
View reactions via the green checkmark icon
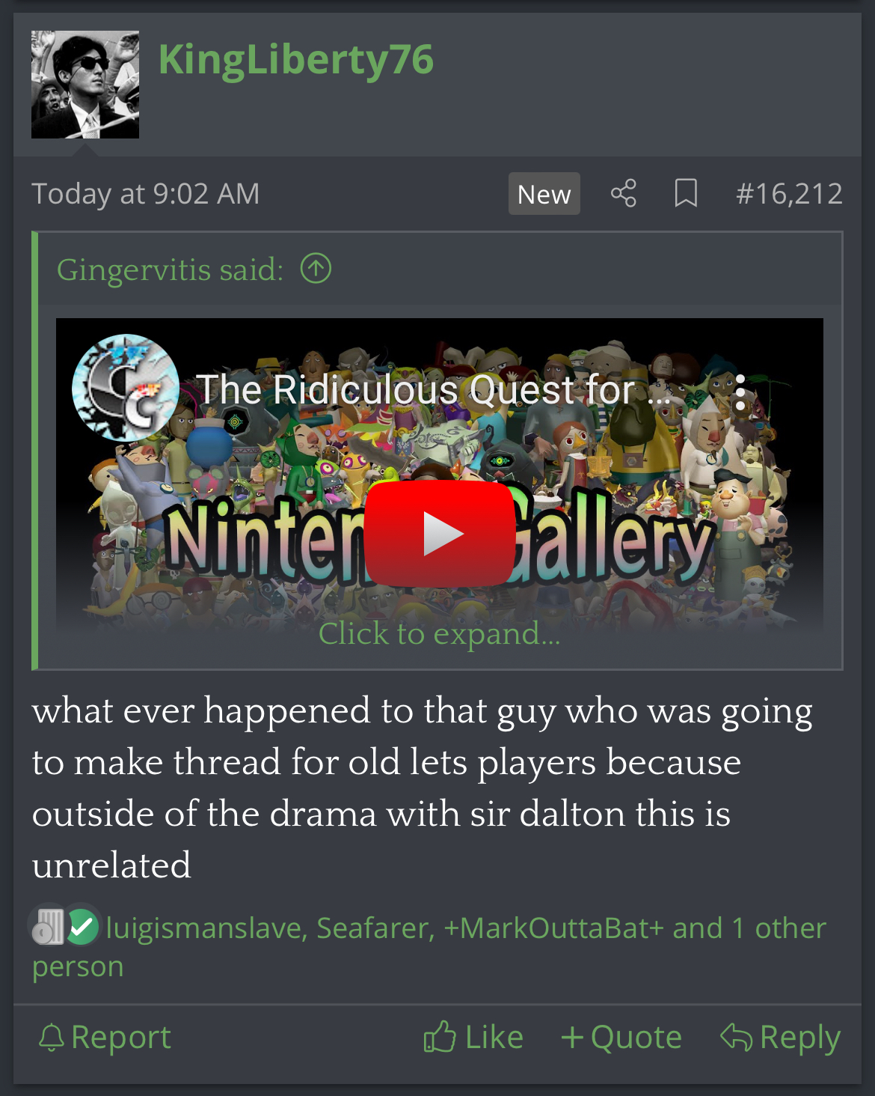pyautogui.click(x=82, y=927)
